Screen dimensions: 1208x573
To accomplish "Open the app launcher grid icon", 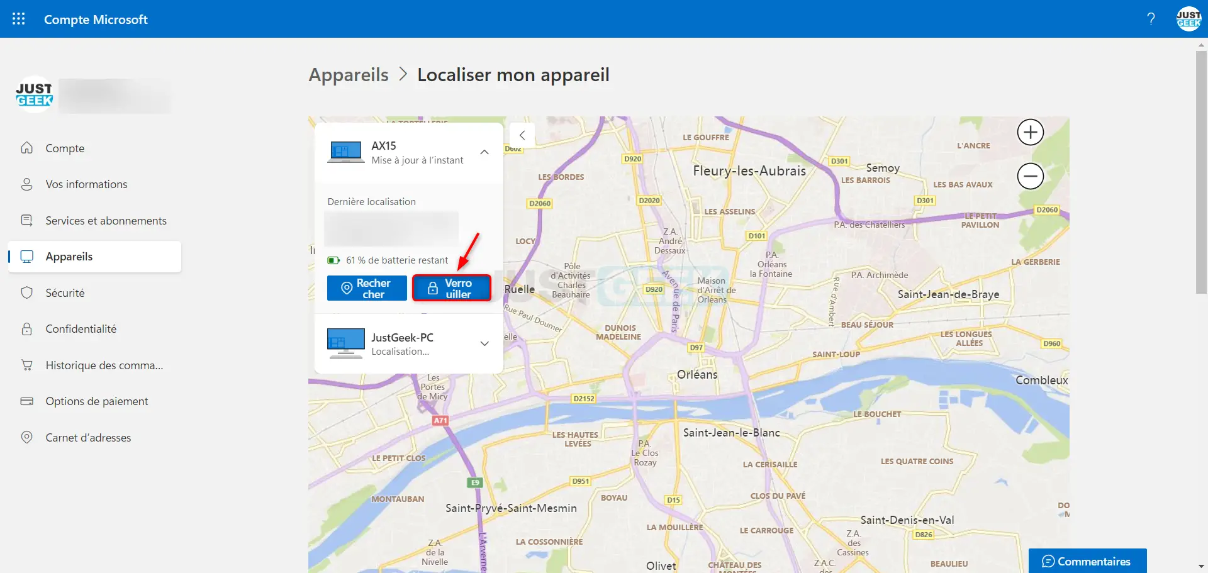I will click(x=19, y=19).
